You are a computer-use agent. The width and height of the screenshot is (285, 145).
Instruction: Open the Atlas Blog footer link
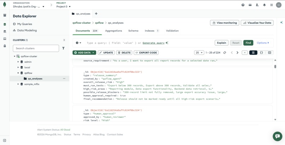(99, 134)
